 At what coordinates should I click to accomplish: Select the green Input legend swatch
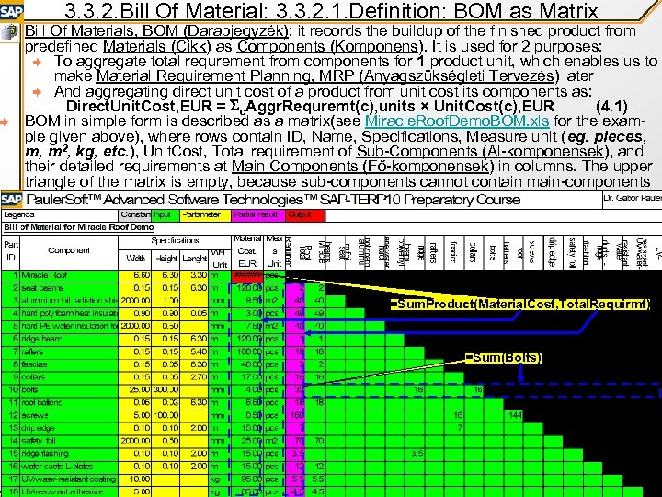pyautogui.click(x=165, y=215)
